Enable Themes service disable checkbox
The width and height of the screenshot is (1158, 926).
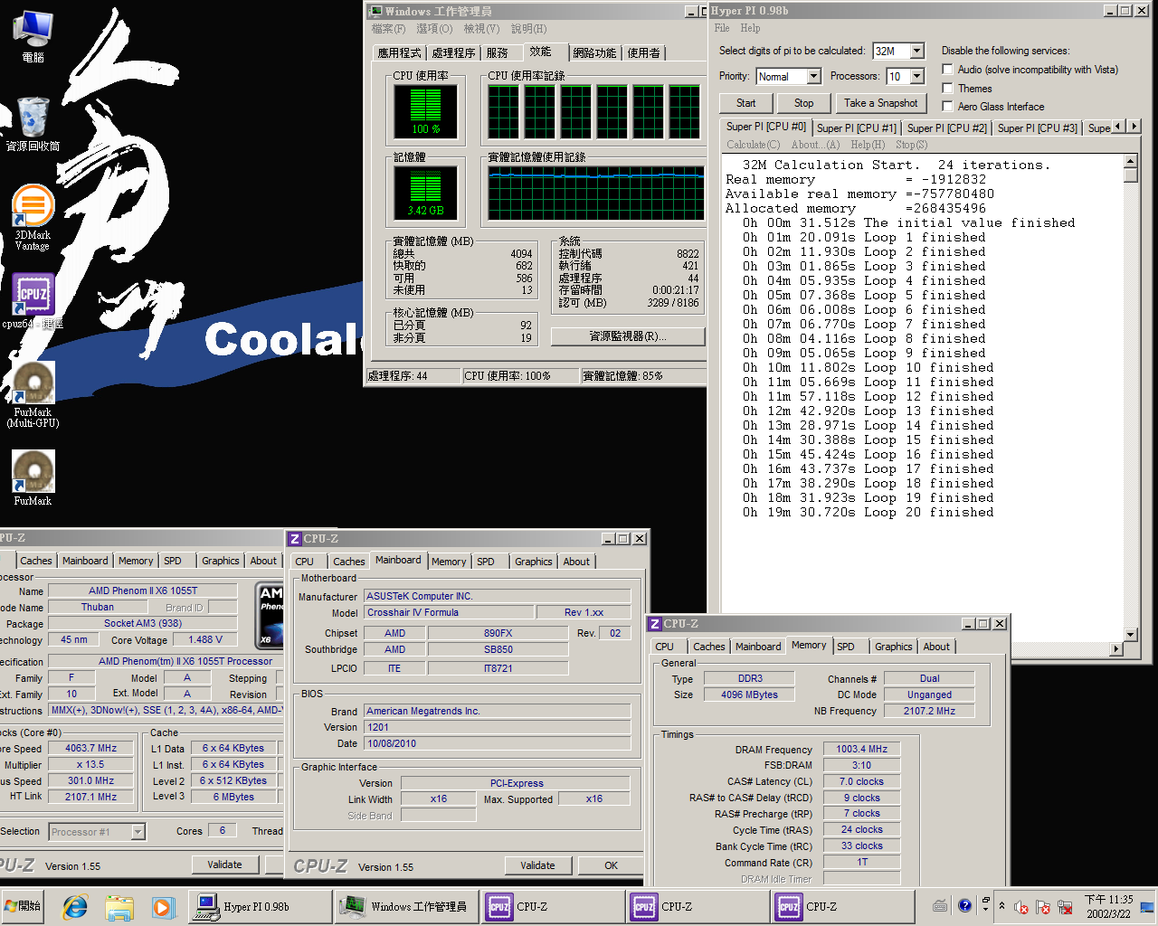947,88
